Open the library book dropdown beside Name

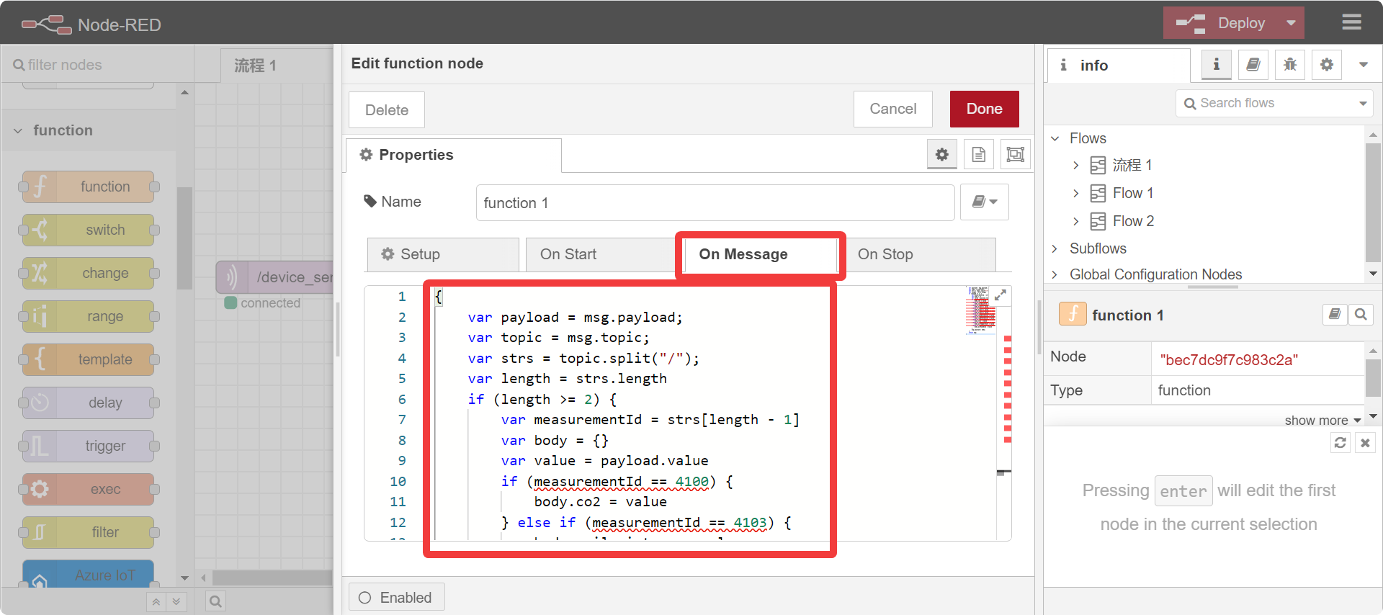click(x=985, y=202)
